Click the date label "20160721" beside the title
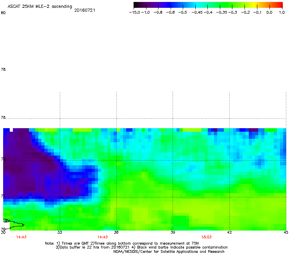 tap(85, 10)
